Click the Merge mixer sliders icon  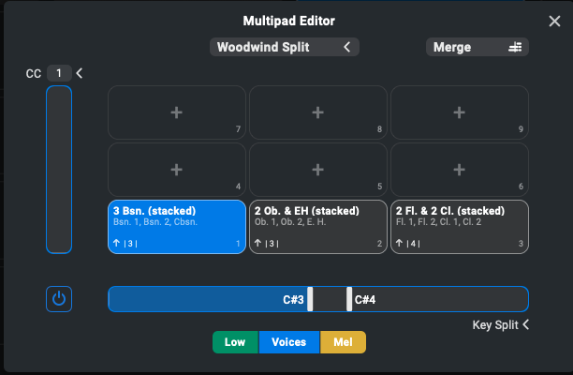point(515,47)
